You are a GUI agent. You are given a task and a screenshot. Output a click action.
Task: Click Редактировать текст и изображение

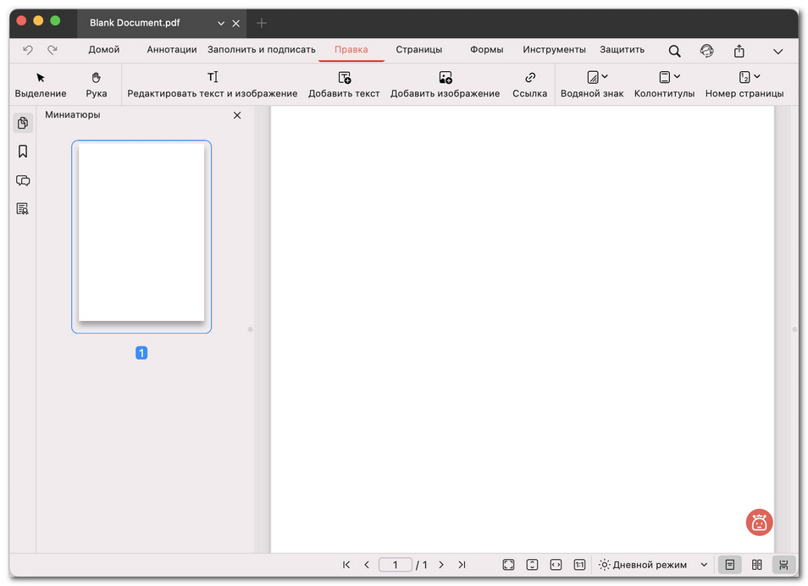coord(213,84)
